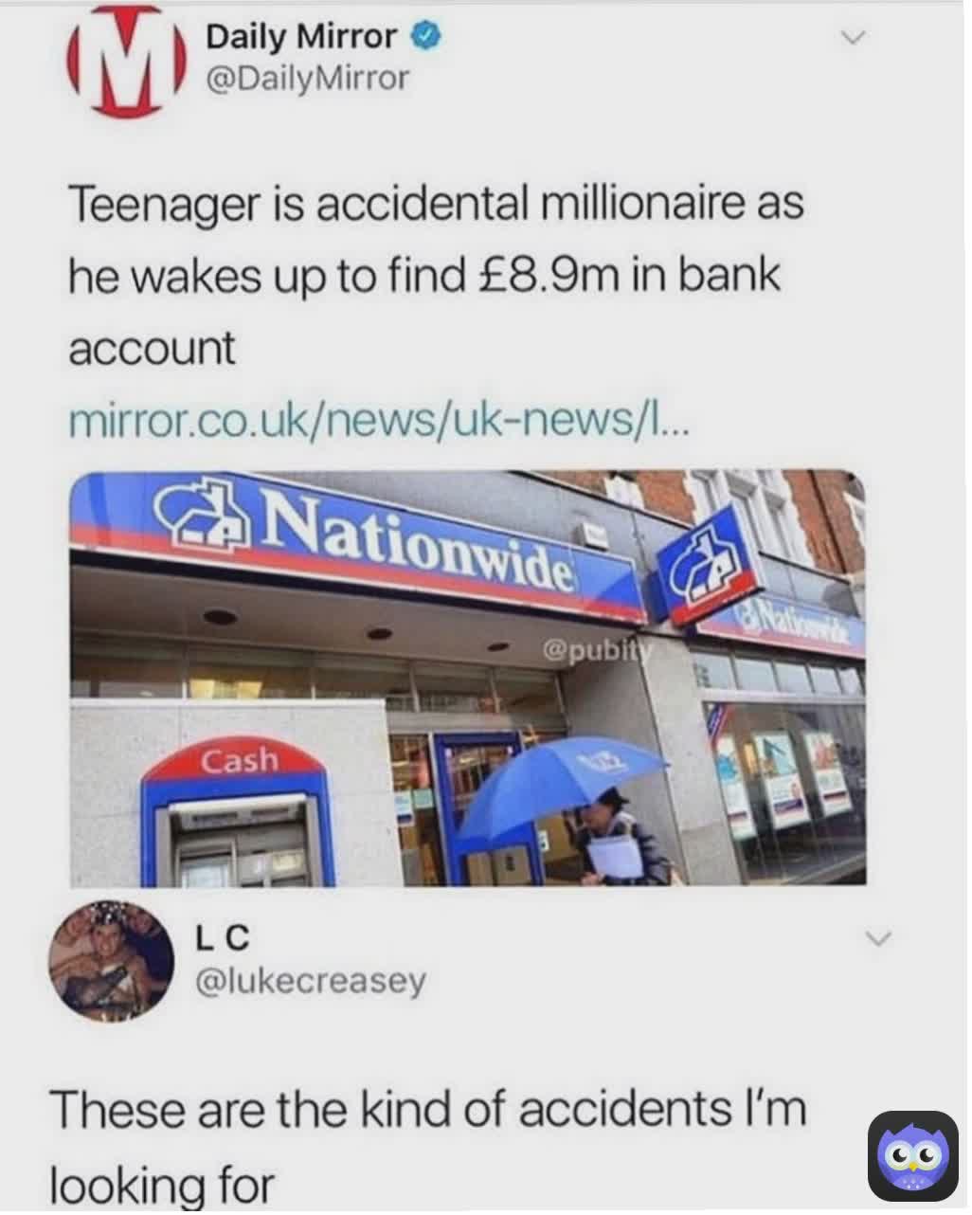The image size is (972, 1215).
Task: Open the Daily Mirror profile avatar
Action: pos(124,59)
